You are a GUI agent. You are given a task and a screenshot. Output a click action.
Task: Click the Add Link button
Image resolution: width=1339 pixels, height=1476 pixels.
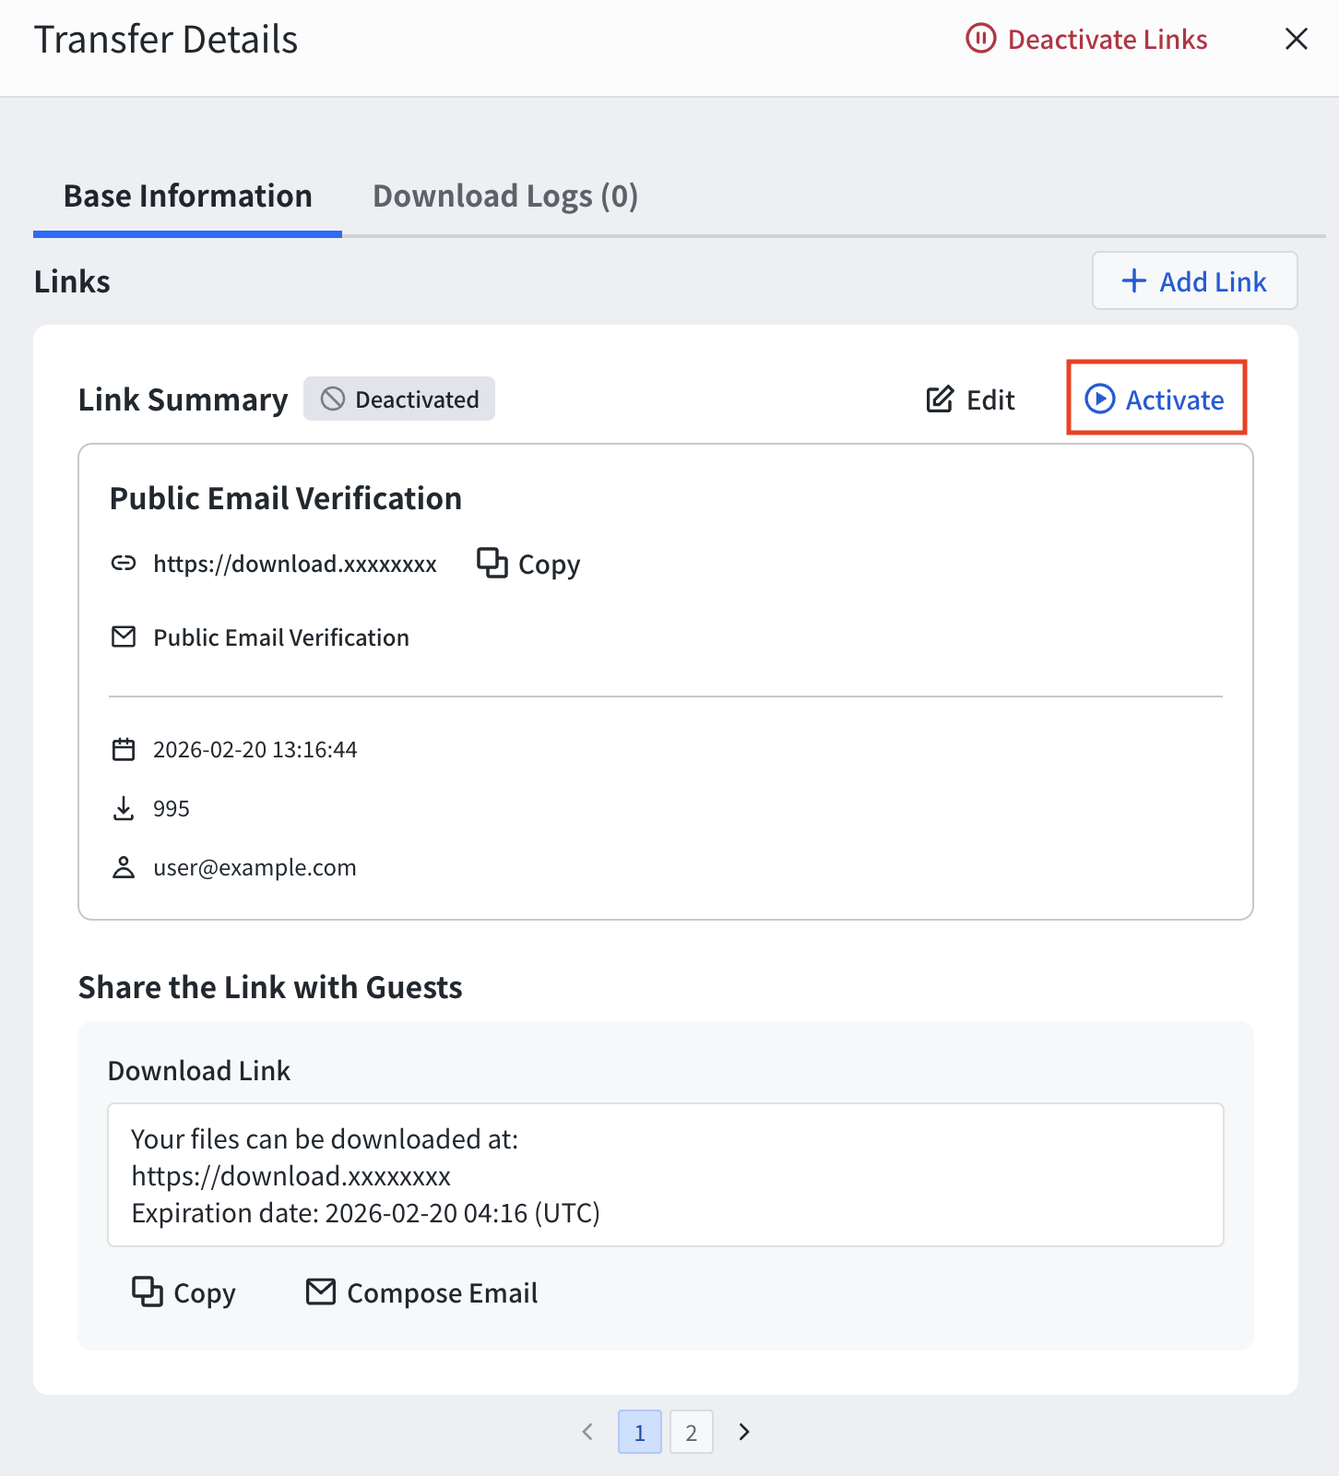point(1194,280)
